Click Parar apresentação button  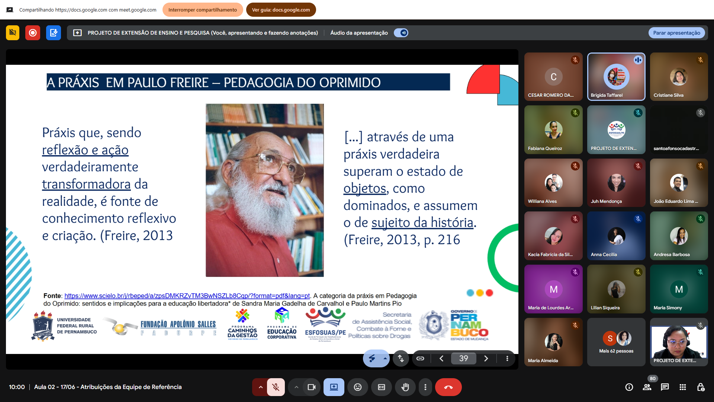(x=676, y=33)
